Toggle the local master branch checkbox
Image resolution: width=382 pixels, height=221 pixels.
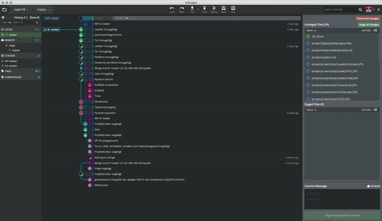point(2,35)
